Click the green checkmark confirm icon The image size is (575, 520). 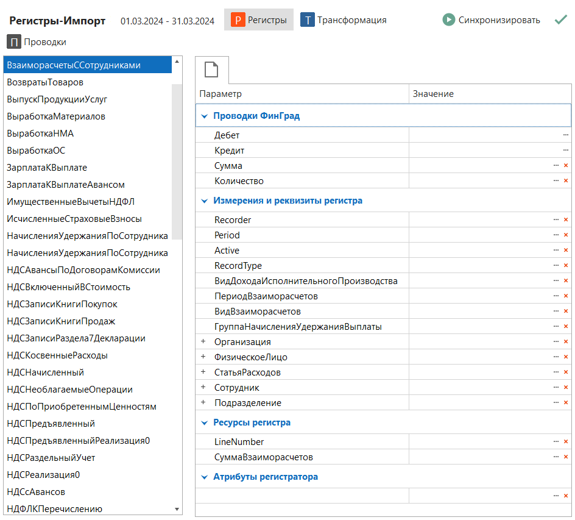(560, 20)
